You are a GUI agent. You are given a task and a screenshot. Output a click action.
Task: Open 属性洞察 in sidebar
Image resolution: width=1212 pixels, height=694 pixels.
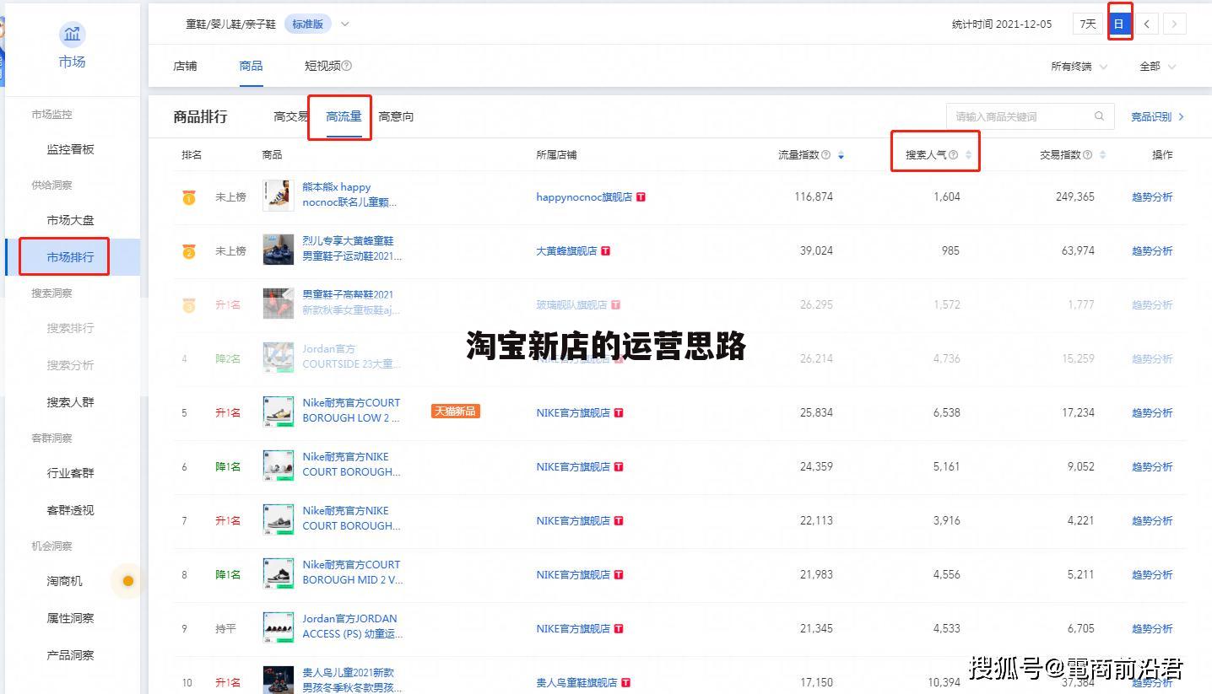71,618
